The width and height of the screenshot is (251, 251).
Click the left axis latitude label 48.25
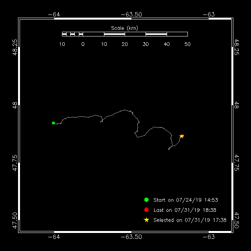pyautogui.click(x=15, y=47)
